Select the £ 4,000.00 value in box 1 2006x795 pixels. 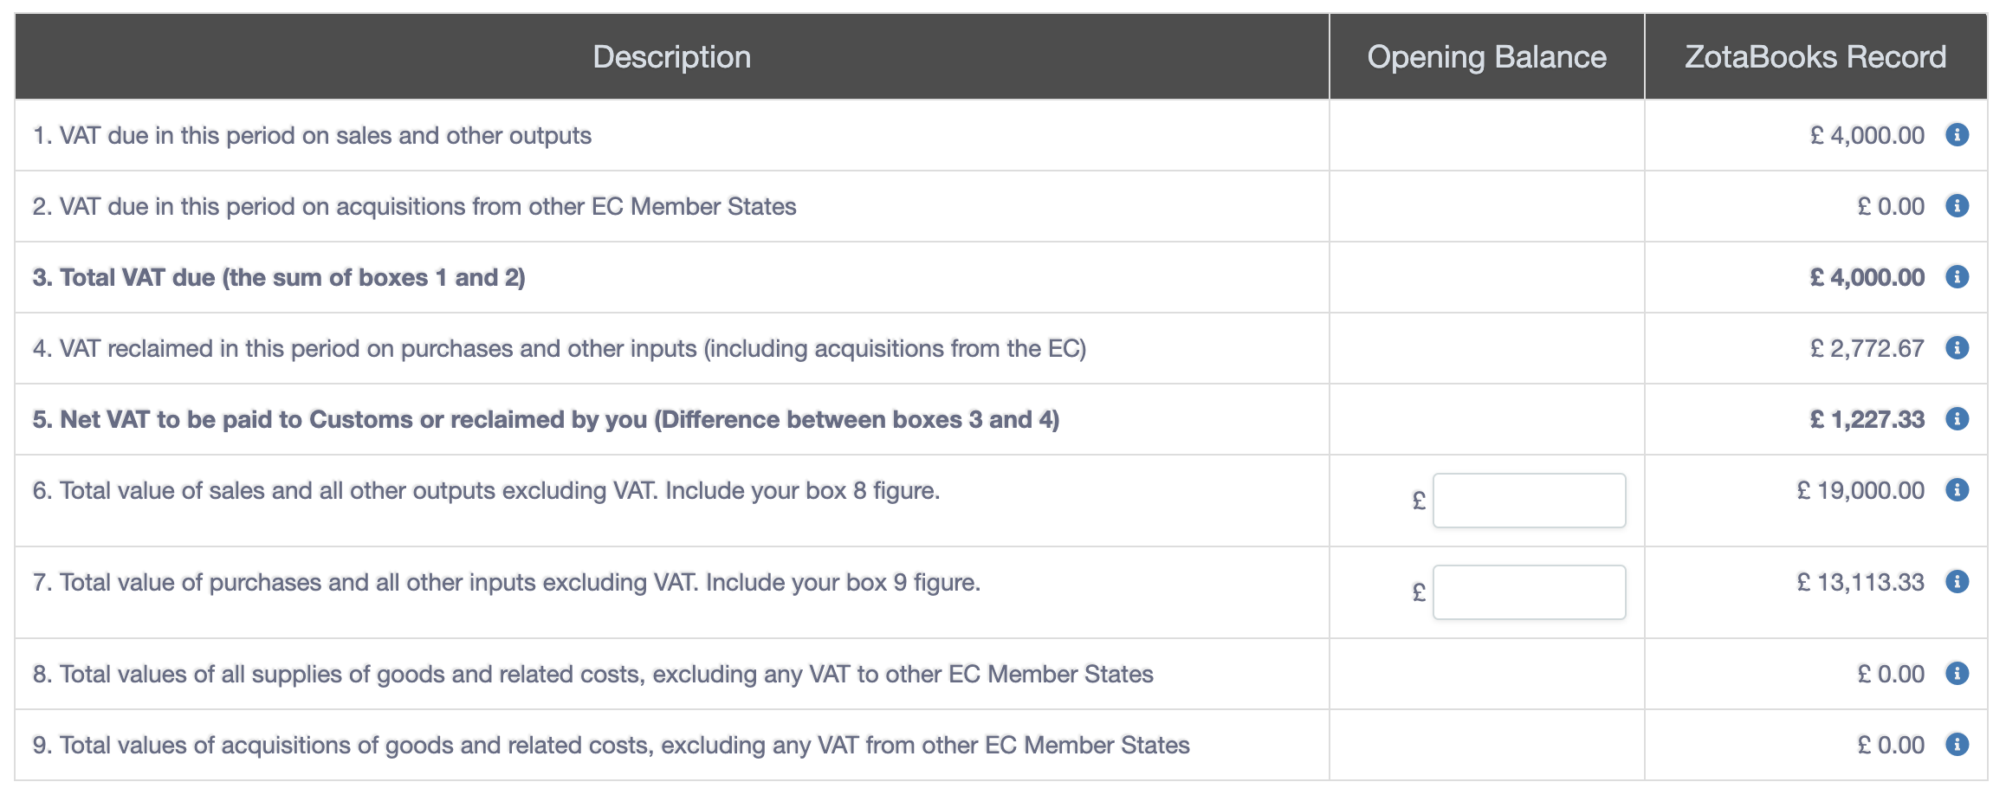coord(1867,135)
